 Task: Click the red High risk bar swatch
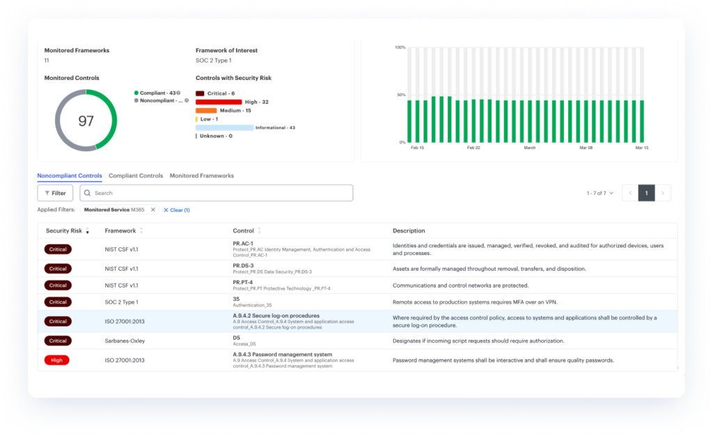click(x=219, y=102)
